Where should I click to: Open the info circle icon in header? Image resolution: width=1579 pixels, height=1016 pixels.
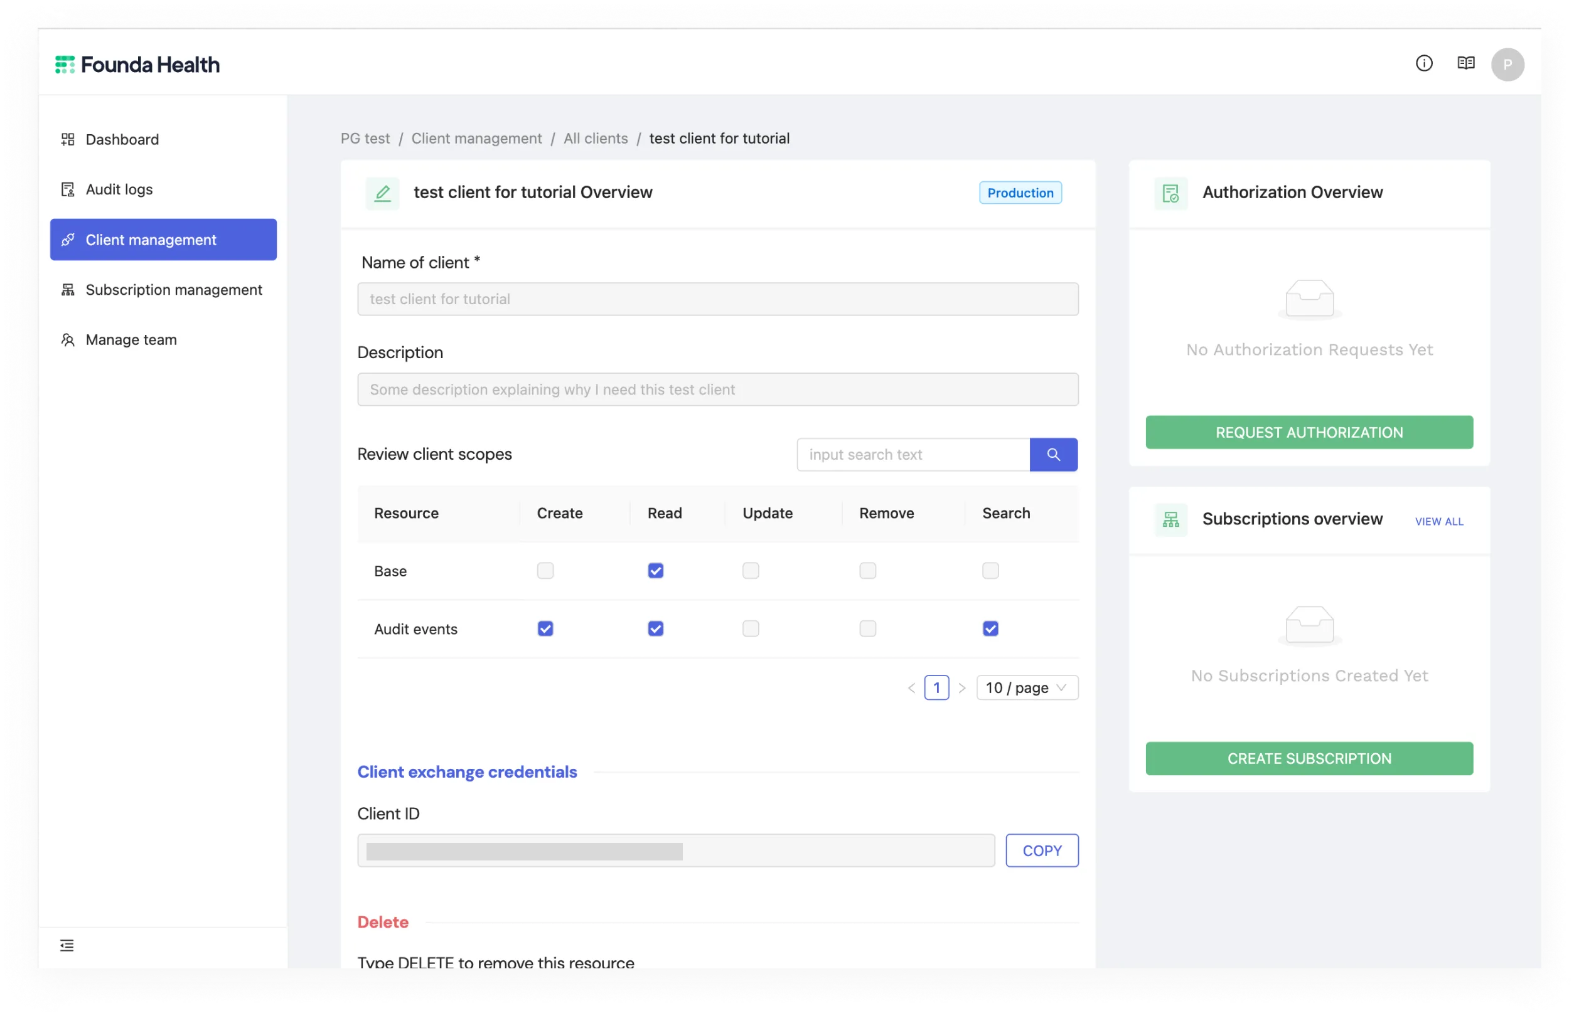pyautogui.click(x=1424, y=63)
